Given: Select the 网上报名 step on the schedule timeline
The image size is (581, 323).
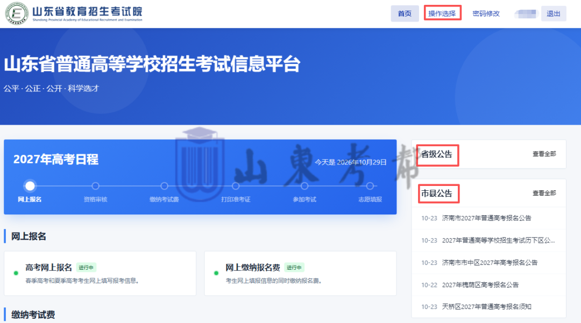Looking at the screenshot, I should 30,186.
